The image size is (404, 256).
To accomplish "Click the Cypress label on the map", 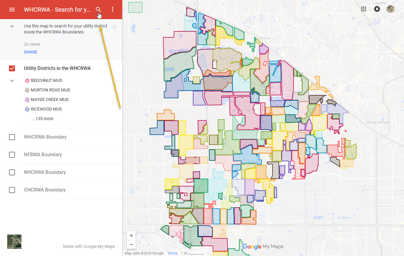I will pyautogui.click(x=263, y=38).
